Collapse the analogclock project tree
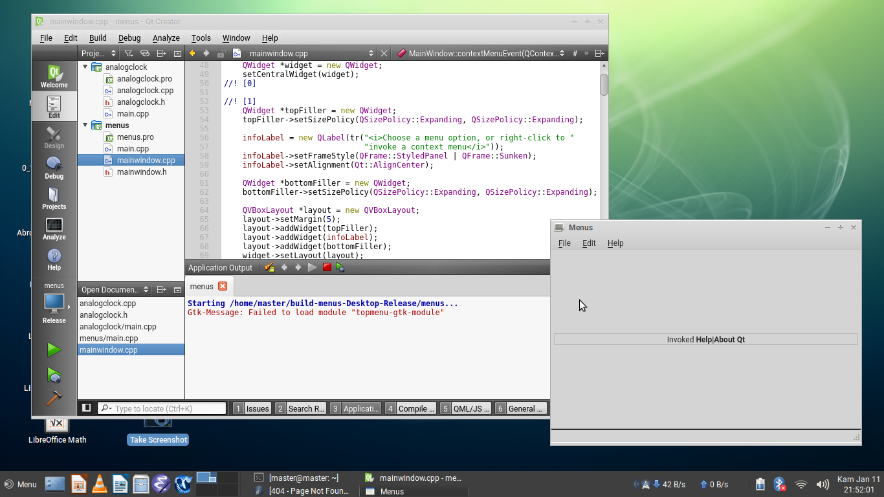This screenshot has width=884, height=497. click(85, 67)
